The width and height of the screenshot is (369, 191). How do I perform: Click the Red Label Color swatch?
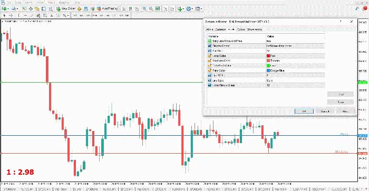point(268,56)
